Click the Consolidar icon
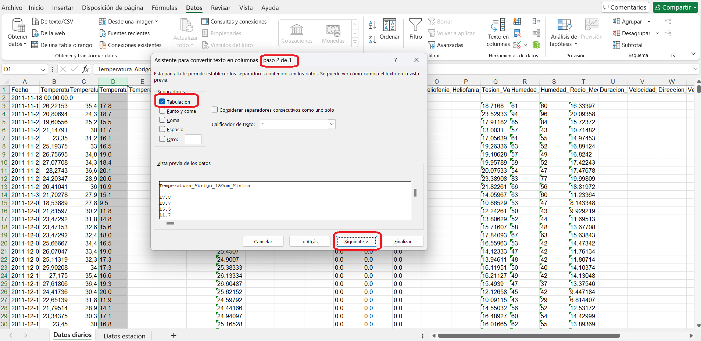The height and width of the screenshot is (341, 701). coord(536,21)
